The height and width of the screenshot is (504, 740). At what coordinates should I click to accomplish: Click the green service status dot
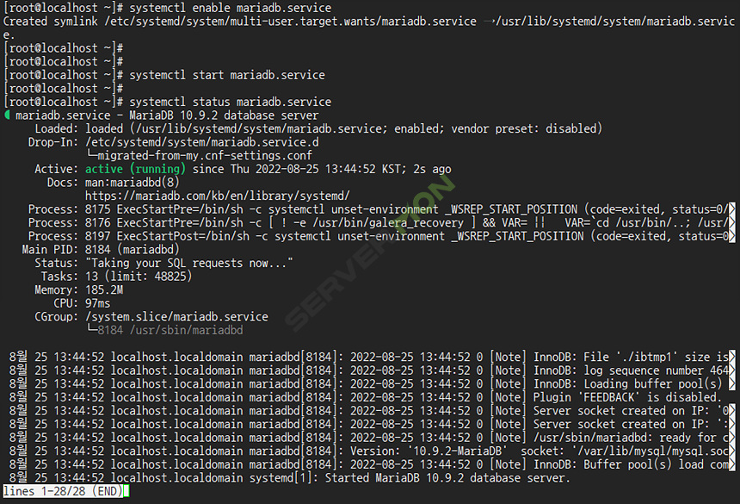point(7,115)
